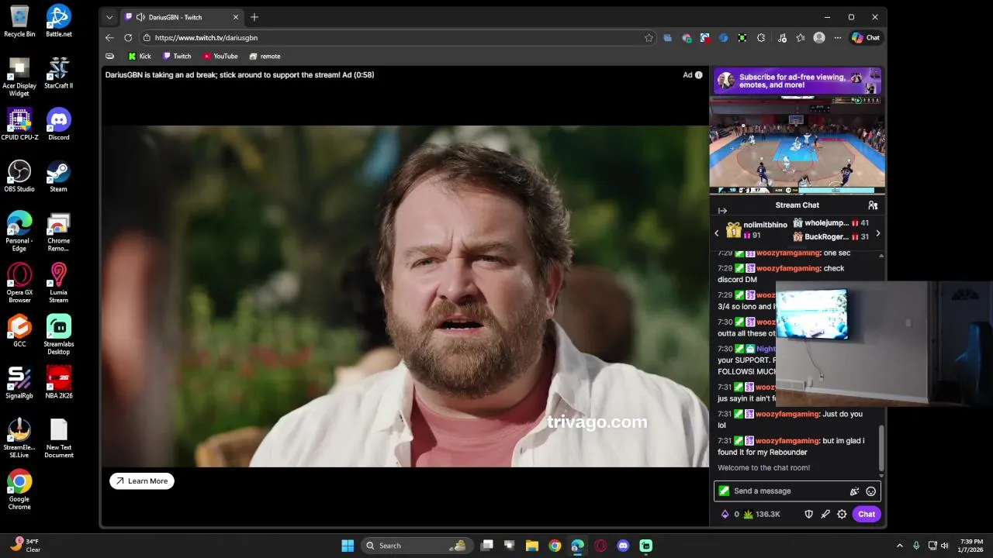This screenshot has height=558, width=993.
Task: Open the Bits gem balance icon
Action: [725, 514]
